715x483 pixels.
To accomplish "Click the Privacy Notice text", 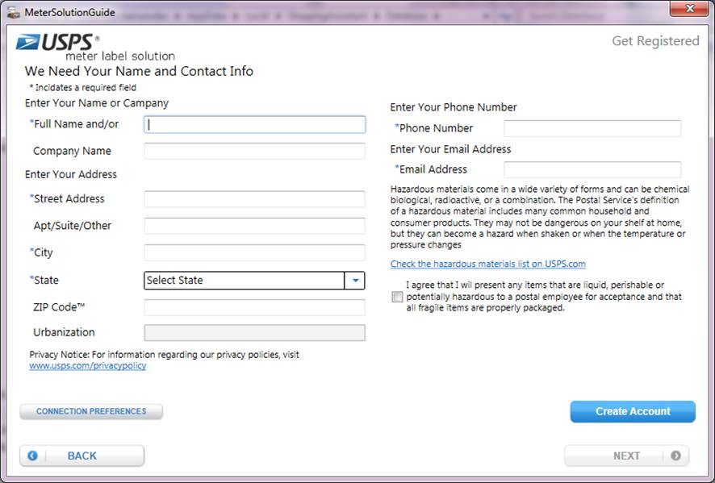I will [164, 355].
